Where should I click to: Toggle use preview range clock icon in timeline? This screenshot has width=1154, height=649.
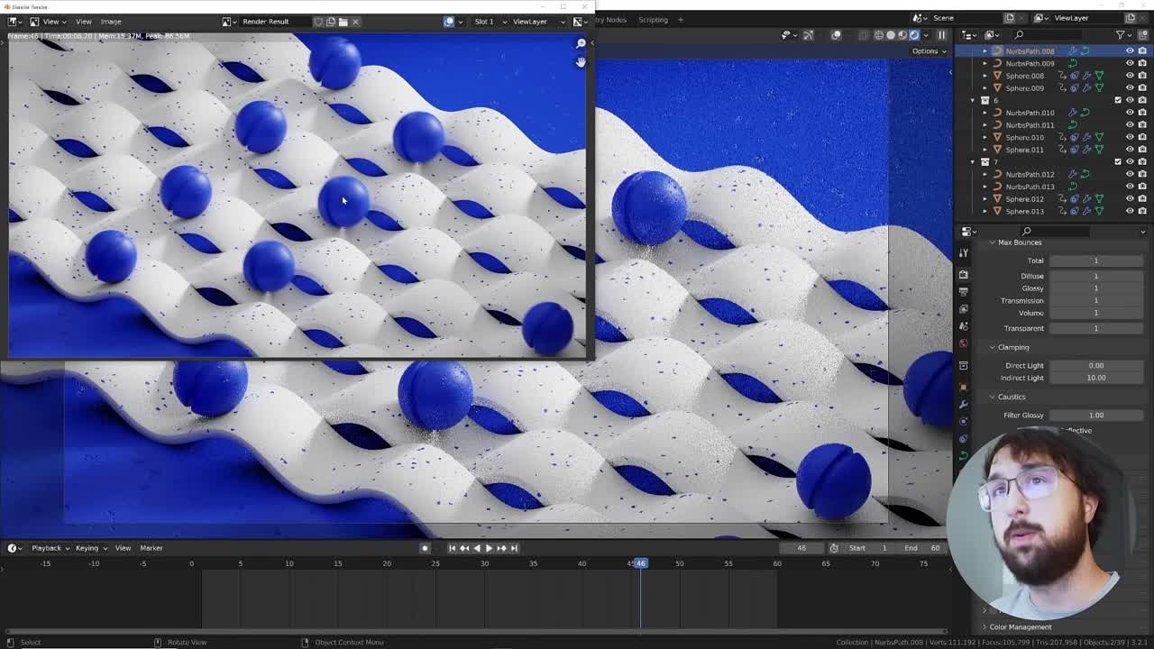(834, 548)
